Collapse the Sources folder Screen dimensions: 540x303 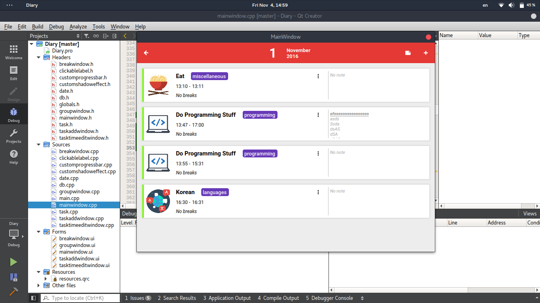coord(39,145)
